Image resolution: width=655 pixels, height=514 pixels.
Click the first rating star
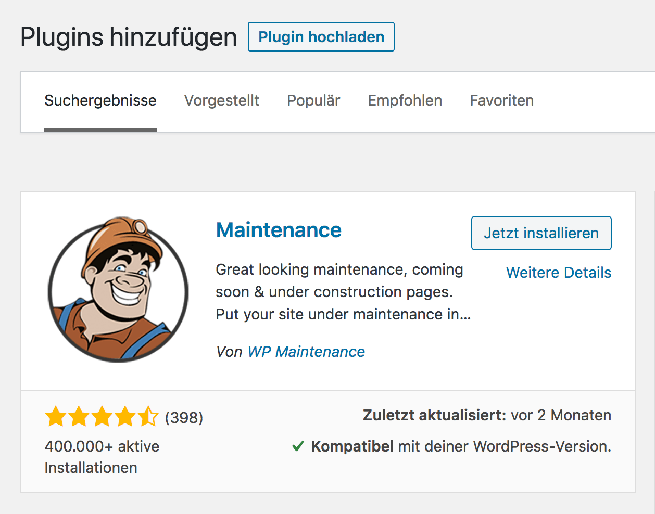pyautogui.click(x=56, y=417)
